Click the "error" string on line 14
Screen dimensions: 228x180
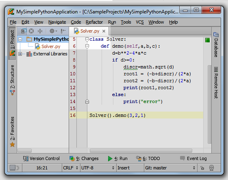tap(150, 101)
